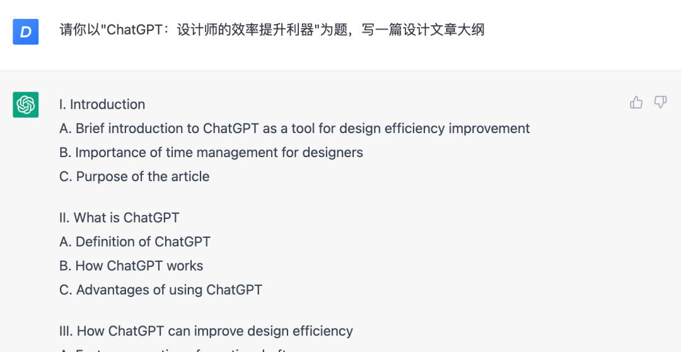This screenshot has width=681, height=352.
Task: Click the blue user avatar D
Action: [26, 32]
